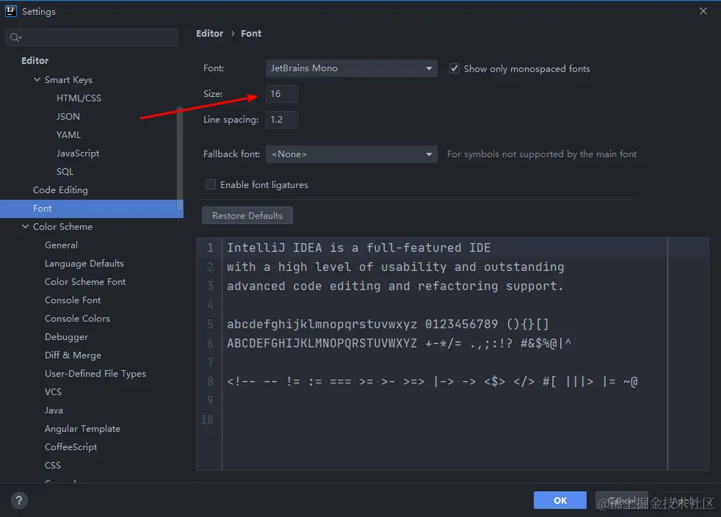Open Debugger color settings
Viewport: 721px width, 517px height.
[66, 337]
